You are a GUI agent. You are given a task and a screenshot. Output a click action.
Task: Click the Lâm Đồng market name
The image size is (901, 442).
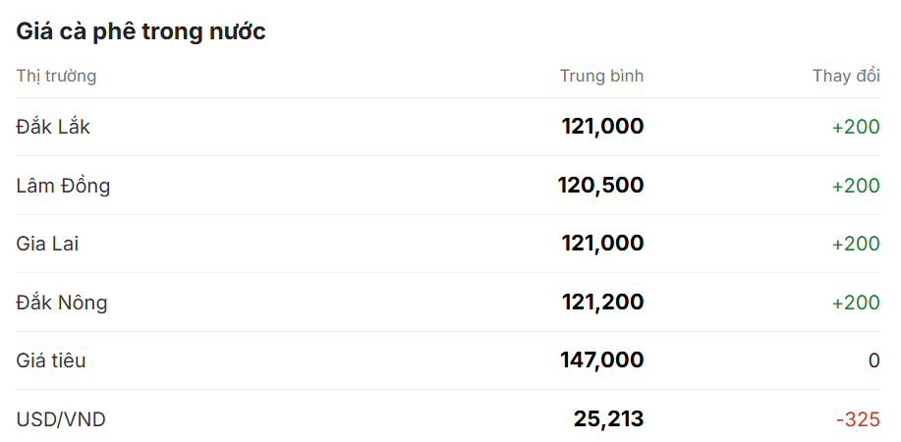63,185
